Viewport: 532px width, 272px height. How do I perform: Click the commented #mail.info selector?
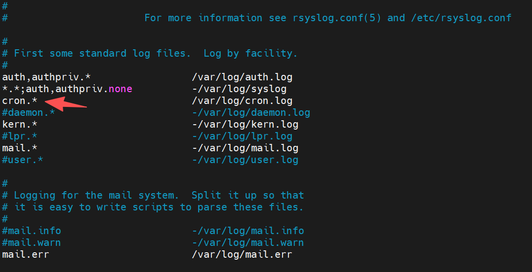(32, 231)
